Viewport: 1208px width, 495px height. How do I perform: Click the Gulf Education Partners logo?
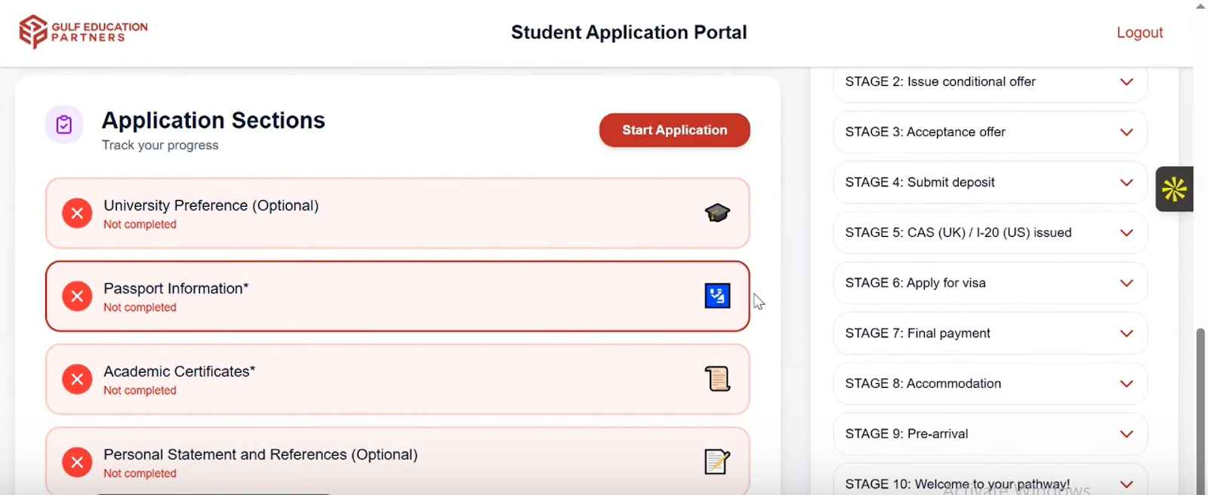tap(82, 32)
